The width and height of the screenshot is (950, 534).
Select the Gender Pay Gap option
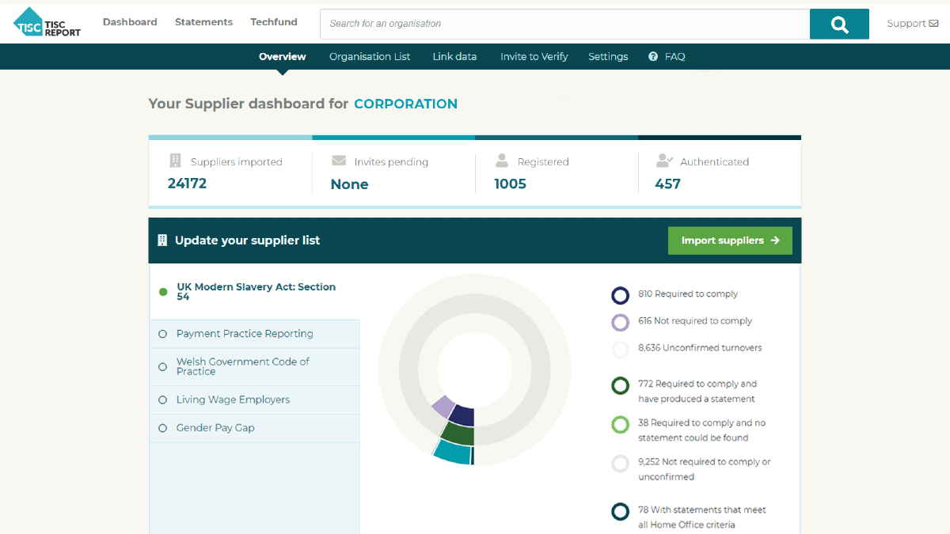pos(215,428)
